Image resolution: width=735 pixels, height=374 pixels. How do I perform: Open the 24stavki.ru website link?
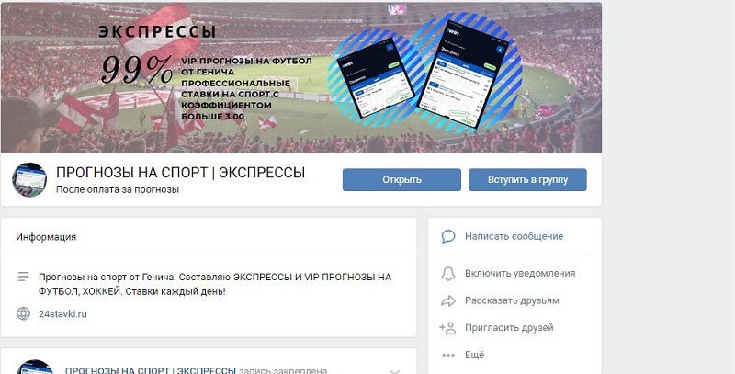click(x=62, y=314)
